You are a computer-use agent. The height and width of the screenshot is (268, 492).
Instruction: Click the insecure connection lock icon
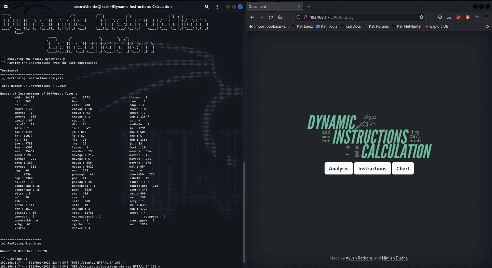coord(305,17)
